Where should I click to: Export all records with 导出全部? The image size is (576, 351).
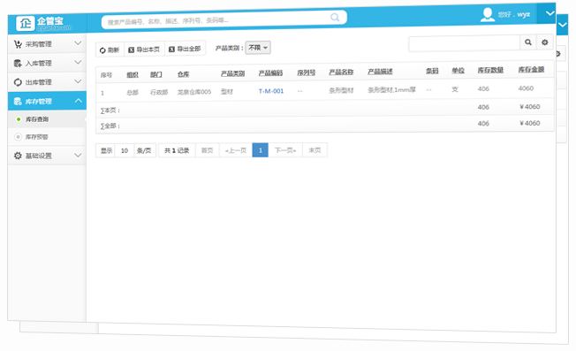[186, 49]
